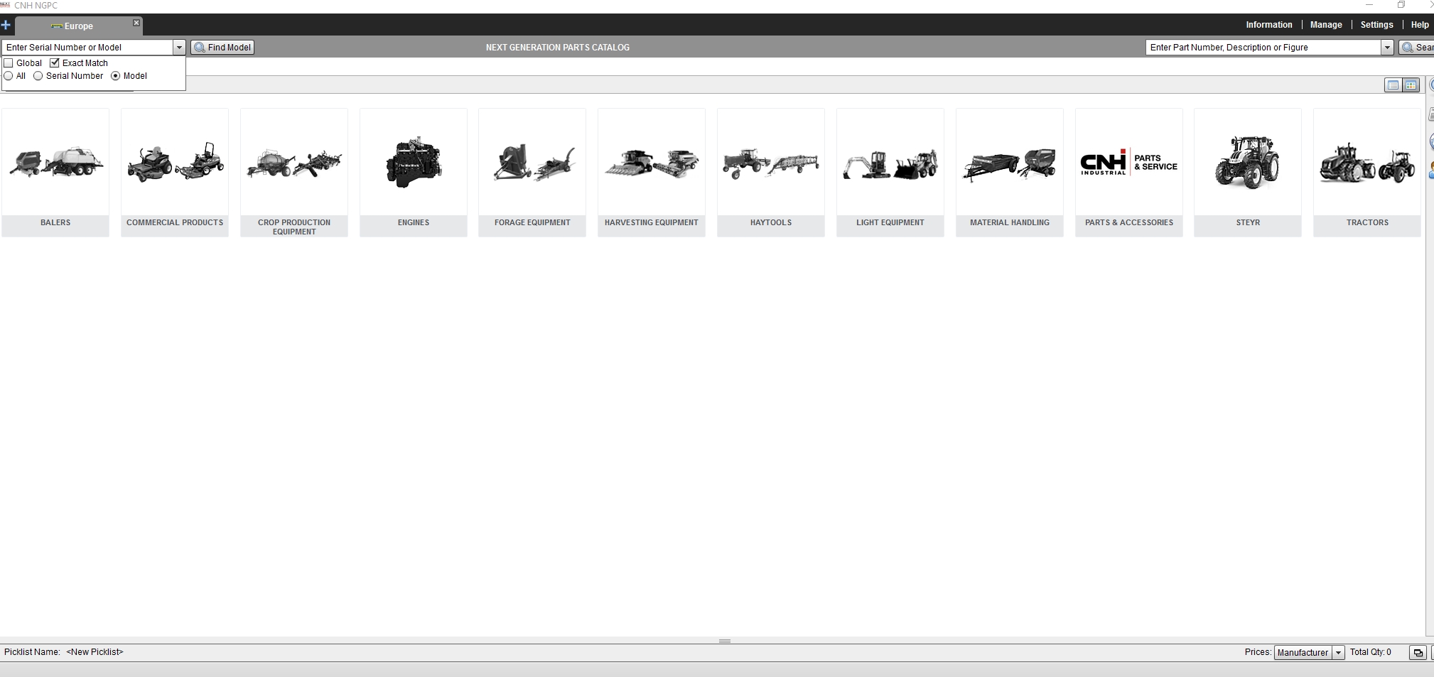This screenshot has height=677, width=1434.
Task: Open the Balers category
Action: 55,173
